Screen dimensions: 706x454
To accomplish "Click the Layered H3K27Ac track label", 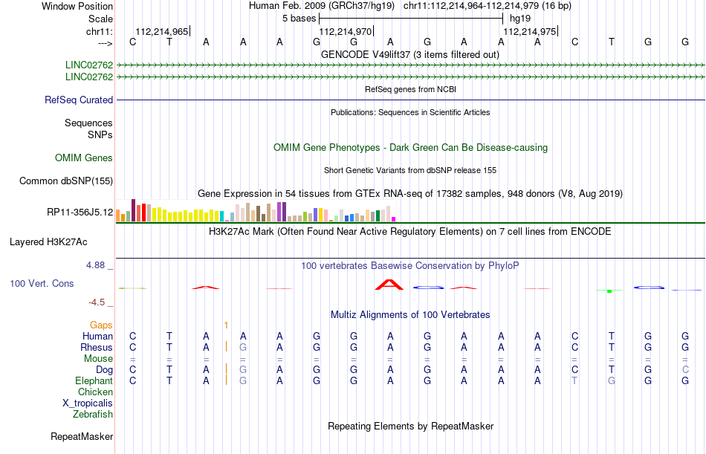I will click(48, 242).
